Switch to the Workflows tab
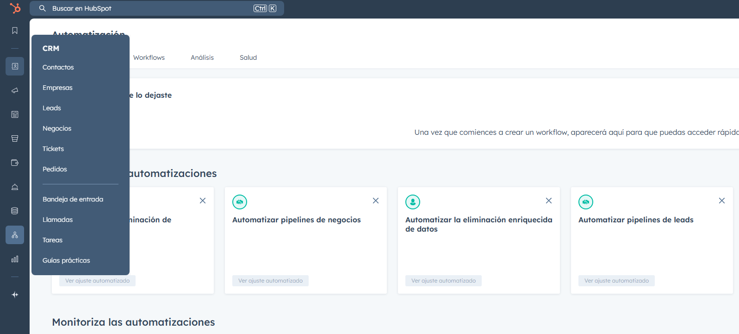 (x=149, y=57)
